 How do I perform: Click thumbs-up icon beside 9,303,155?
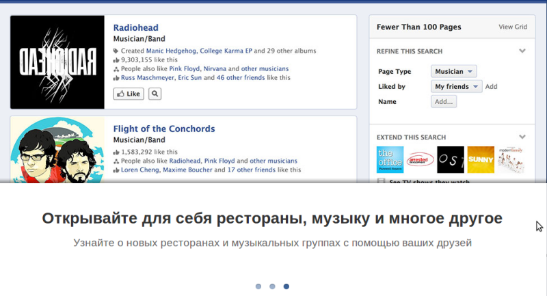[116, 60]
